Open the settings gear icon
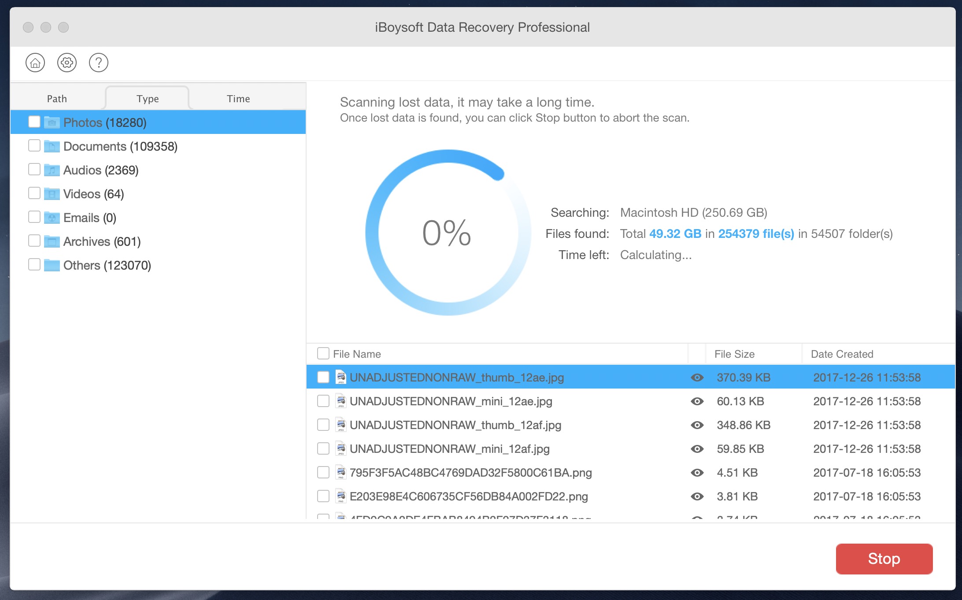The width and height of the screenshot is (962, 600). click(67, 63)
